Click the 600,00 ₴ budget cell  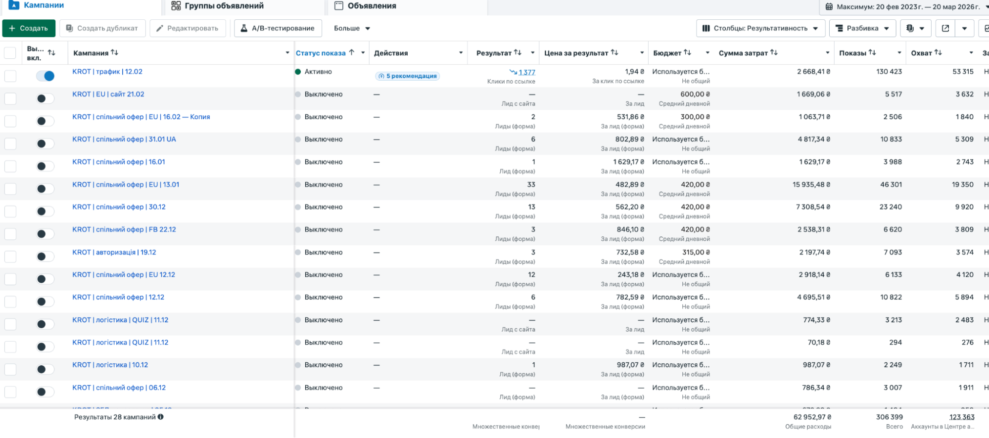click(695, 94)
